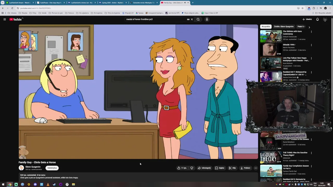
Task: Select the Wszystkie filter chip
Action: (x=266, y=26)
